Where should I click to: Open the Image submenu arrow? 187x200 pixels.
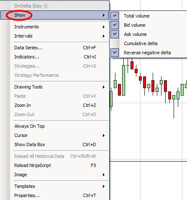point(104,175)
